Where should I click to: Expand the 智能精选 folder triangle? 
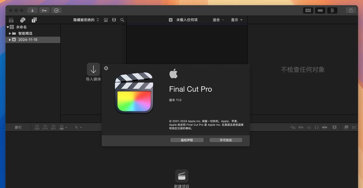[10, 33]
